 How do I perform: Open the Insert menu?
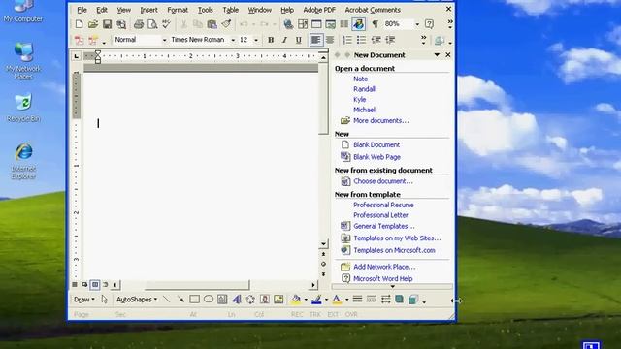tap(148, 10)
